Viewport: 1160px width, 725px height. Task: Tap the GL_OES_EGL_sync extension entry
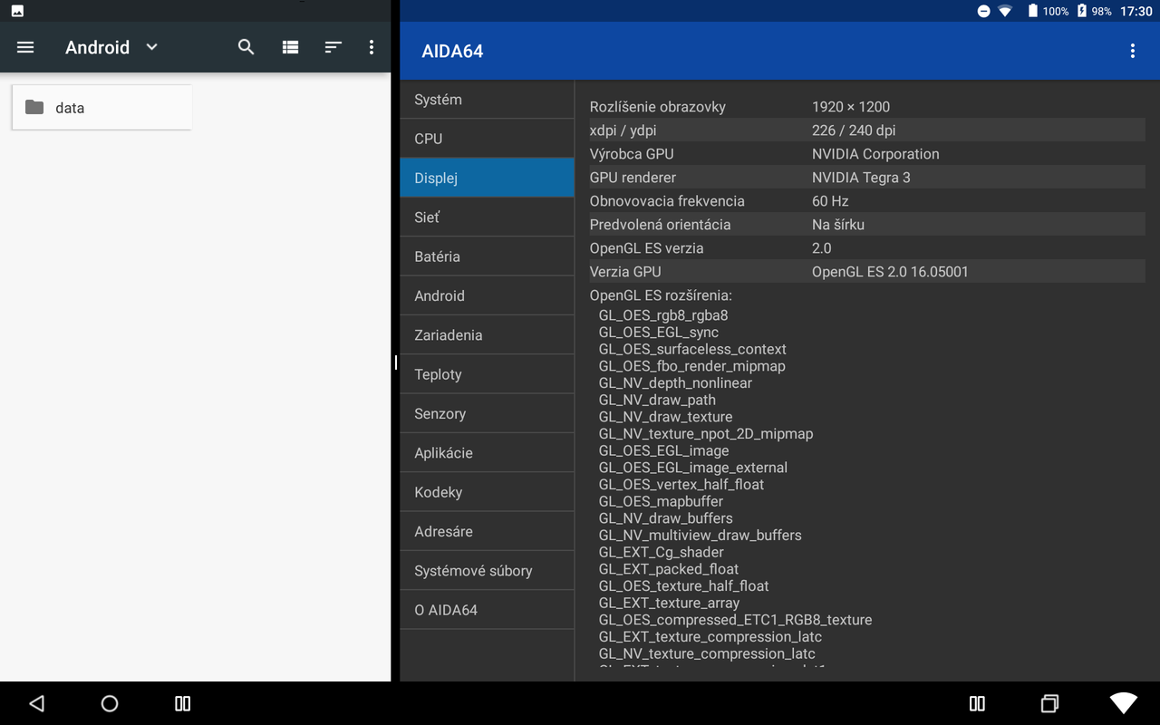click(659, 333)
